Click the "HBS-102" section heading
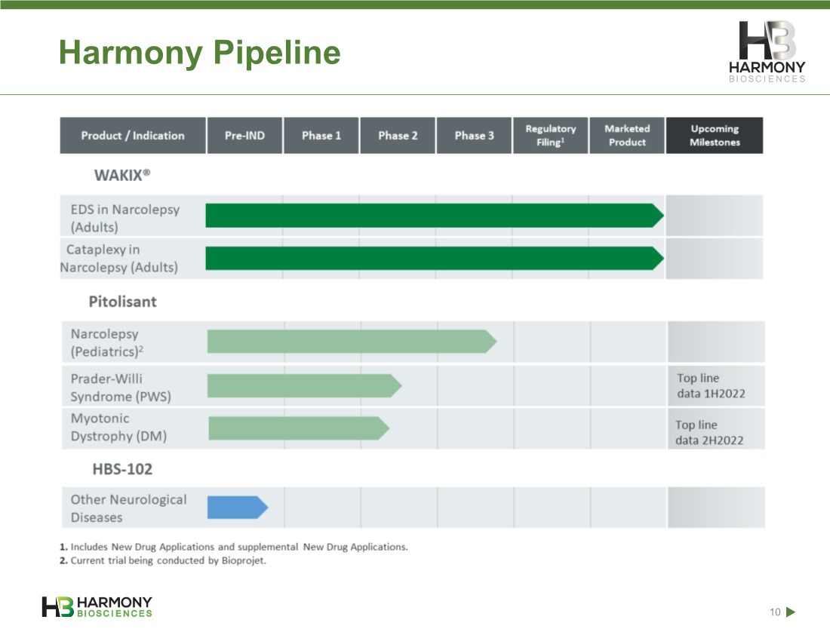The image size is (830, 641). pyautogui.click(x=122, y=469)
